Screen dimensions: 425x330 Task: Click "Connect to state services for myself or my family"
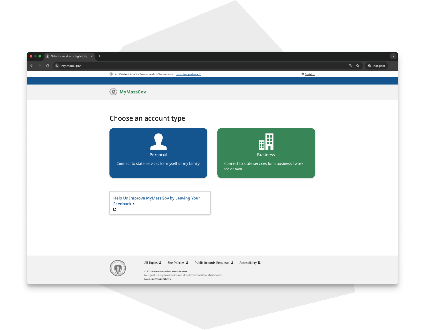158,163
